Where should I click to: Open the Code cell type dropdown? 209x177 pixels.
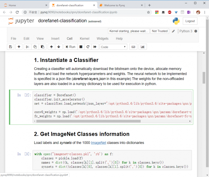click(x=113, y=47)
